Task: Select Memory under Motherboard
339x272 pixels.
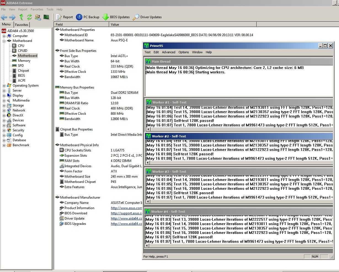Action: pyautogui.click(x=24, y=61)
